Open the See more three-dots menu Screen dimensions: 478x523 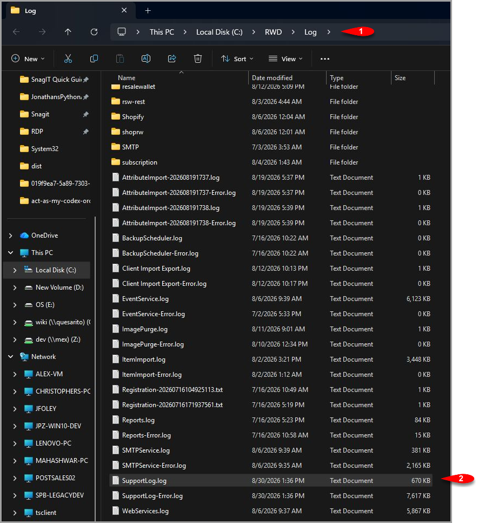[325, 58]
